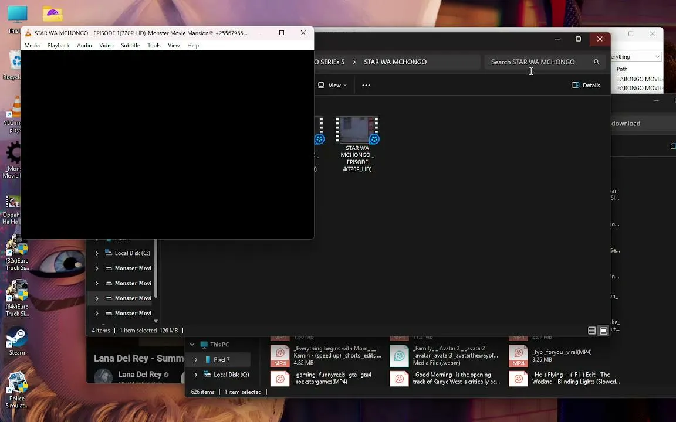Open the 'erything' combo box in Everything window
The height and width of the screenshot is (422, 676).
pyautogui.click(x=636, y=57)
